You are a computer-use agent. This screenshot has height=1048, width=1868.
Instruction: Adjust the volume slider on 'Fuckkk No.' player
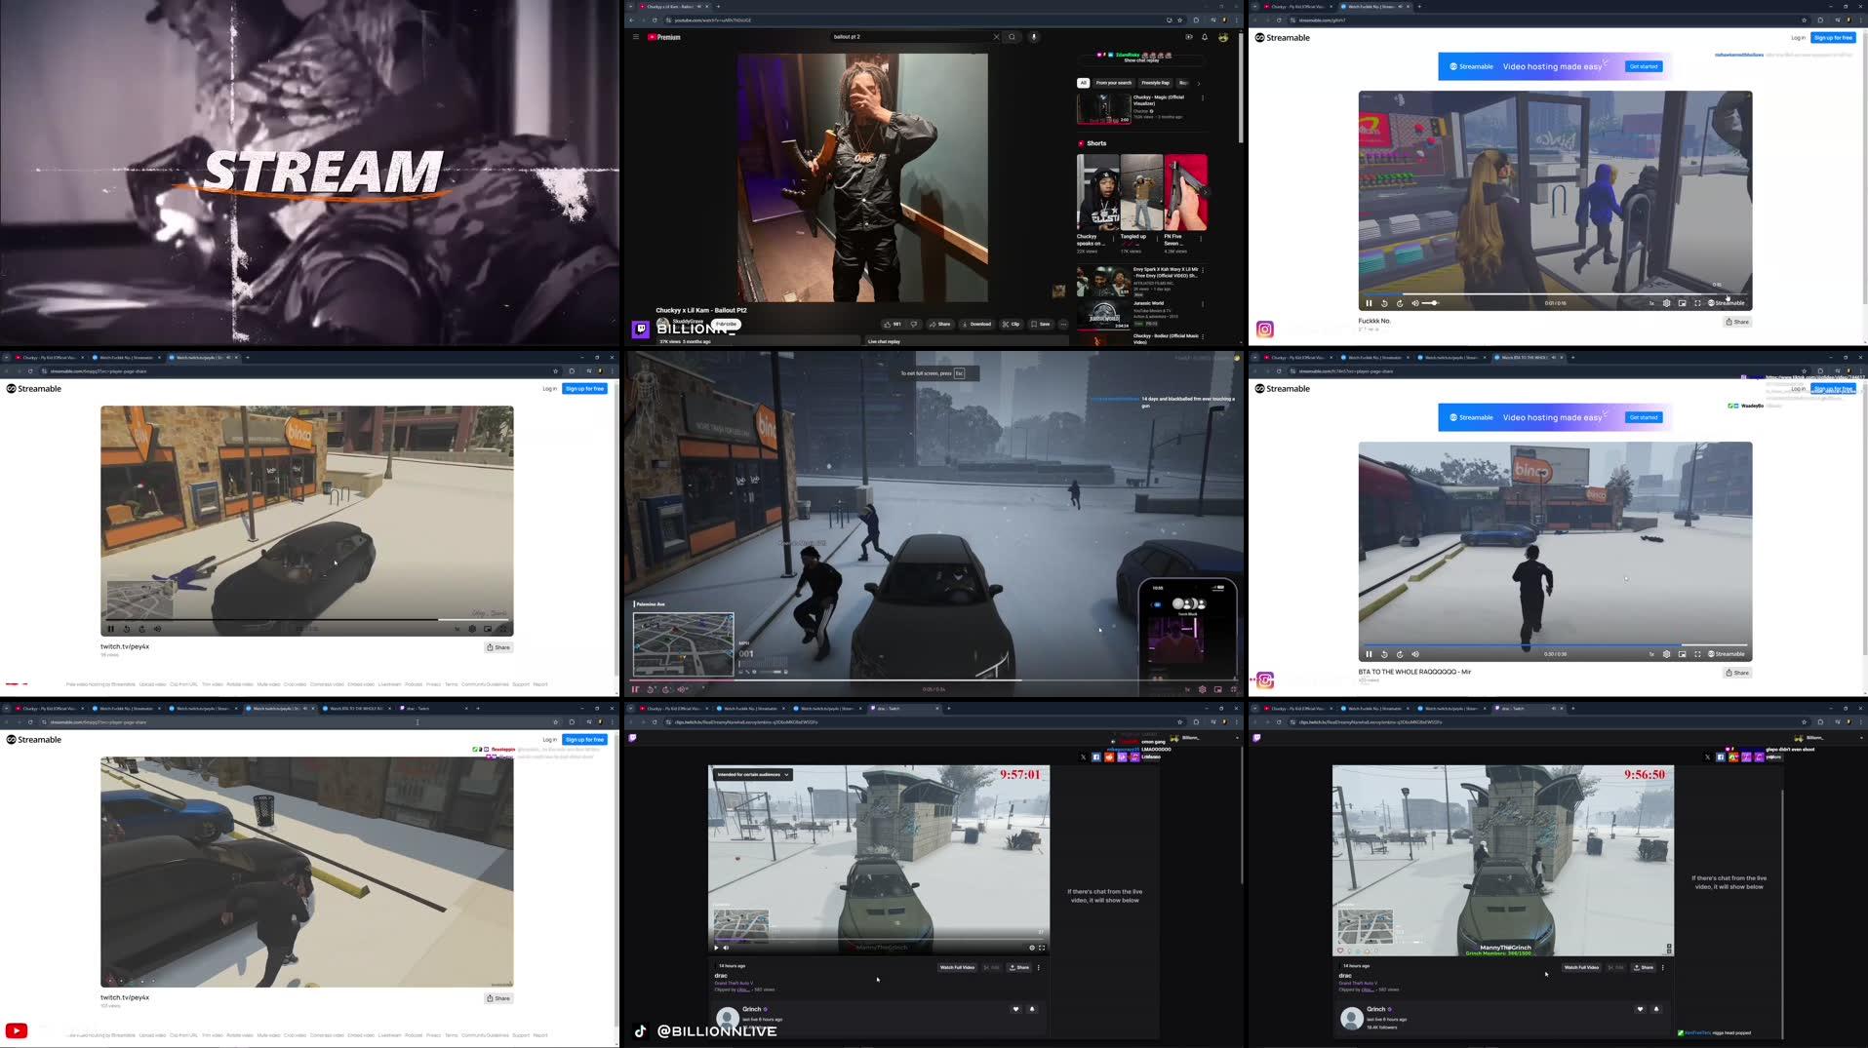coord(1431,303)
